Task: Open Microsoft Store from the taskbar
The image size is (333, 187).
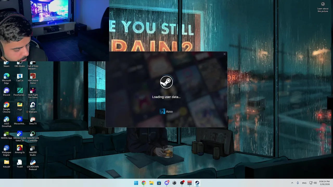Action: point(159,183)
